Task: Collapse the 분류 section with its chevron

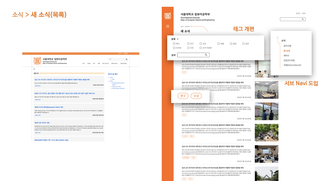Action: [x=178, y=39]
